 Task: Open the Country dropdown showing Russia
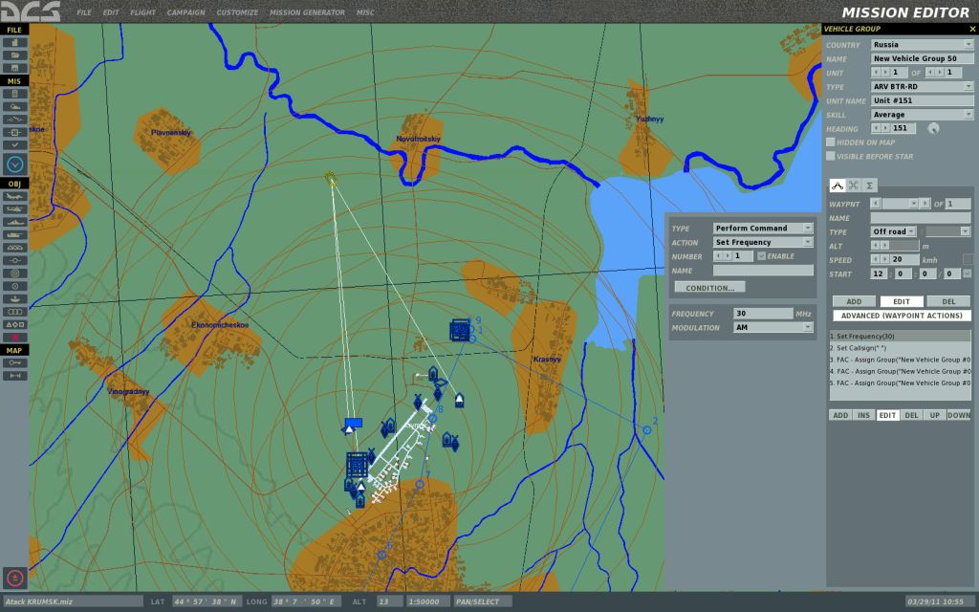pos(923,44)
